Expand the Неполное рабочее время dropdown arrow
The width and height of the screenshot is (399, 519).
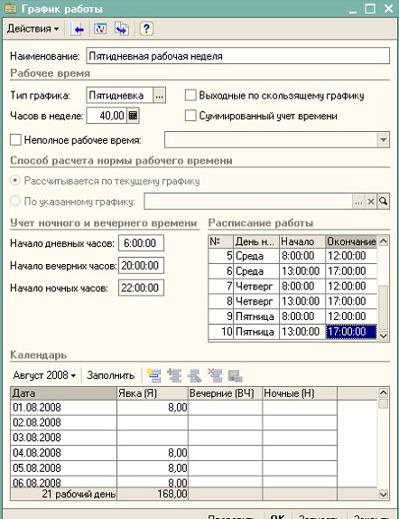tap(383, 139)
